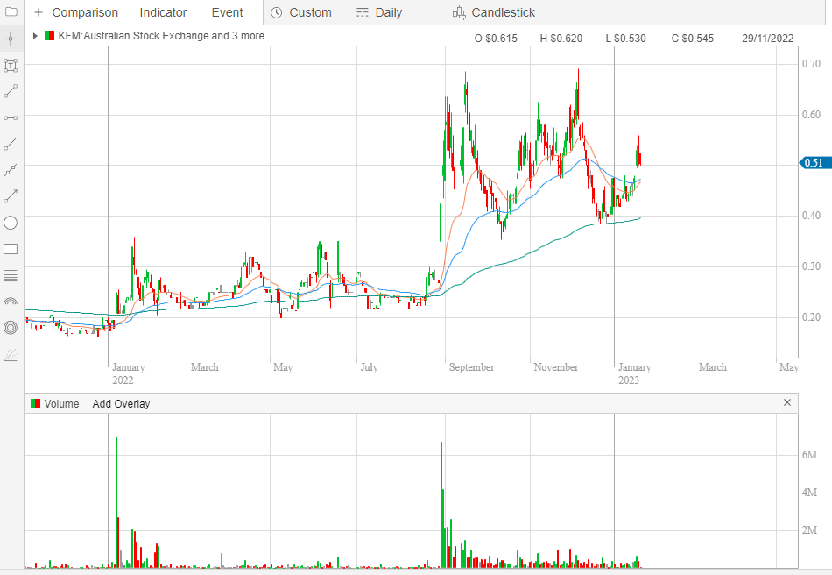Click the Volume color legend icon
The height and width of the screenshot is (575, 832).
(36, 403)
